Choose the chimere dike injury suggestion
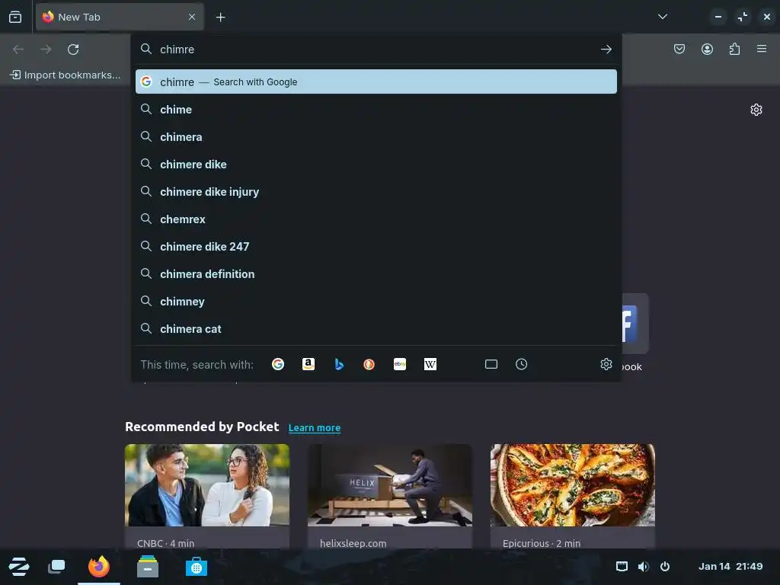780x585 pixels. [376, 191]
